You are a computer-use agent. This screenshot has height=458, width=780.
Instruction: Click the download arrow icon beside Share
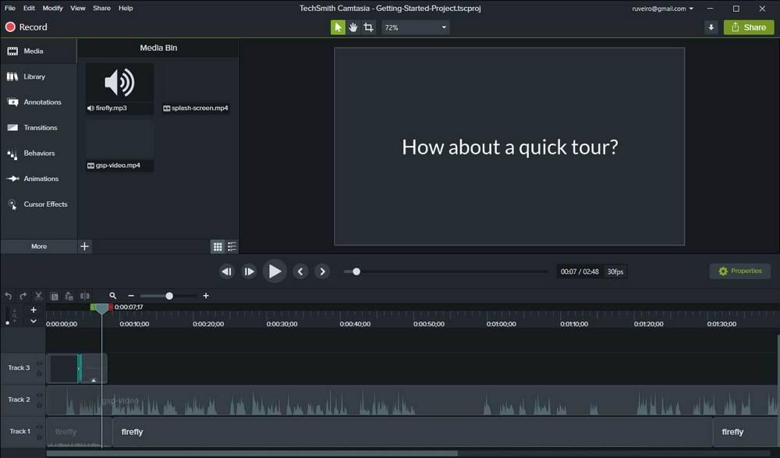pos(711,27)
